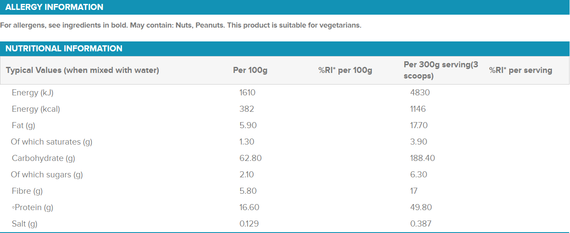
Task: Select the allergens description text line
Action: point(181,25)
